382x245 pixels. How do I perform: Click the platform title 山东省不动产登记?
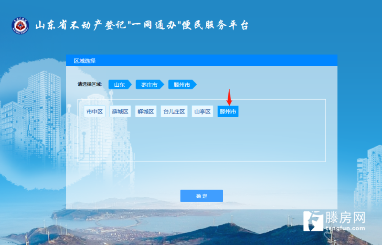pyautogui.click(x=80, y=25)
